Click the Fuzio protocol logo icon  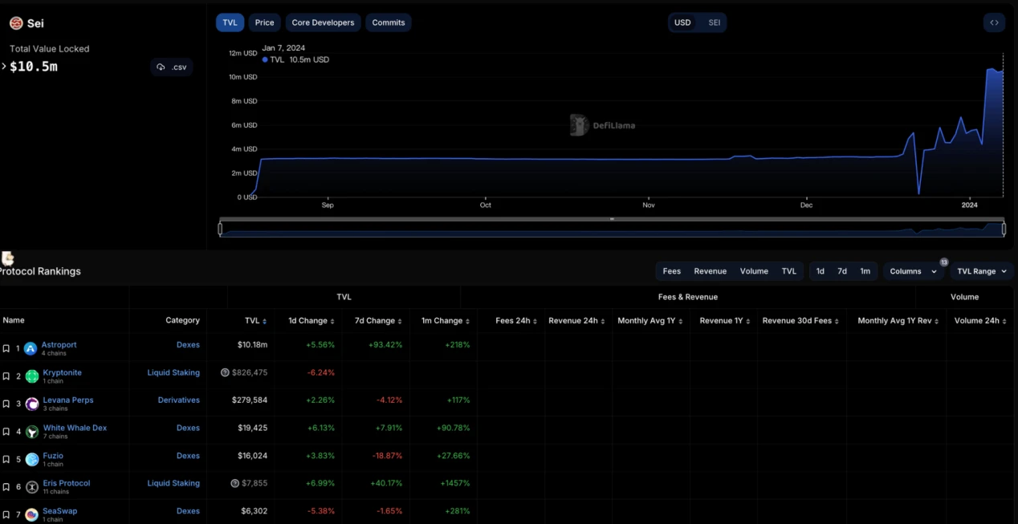[31, 459]
